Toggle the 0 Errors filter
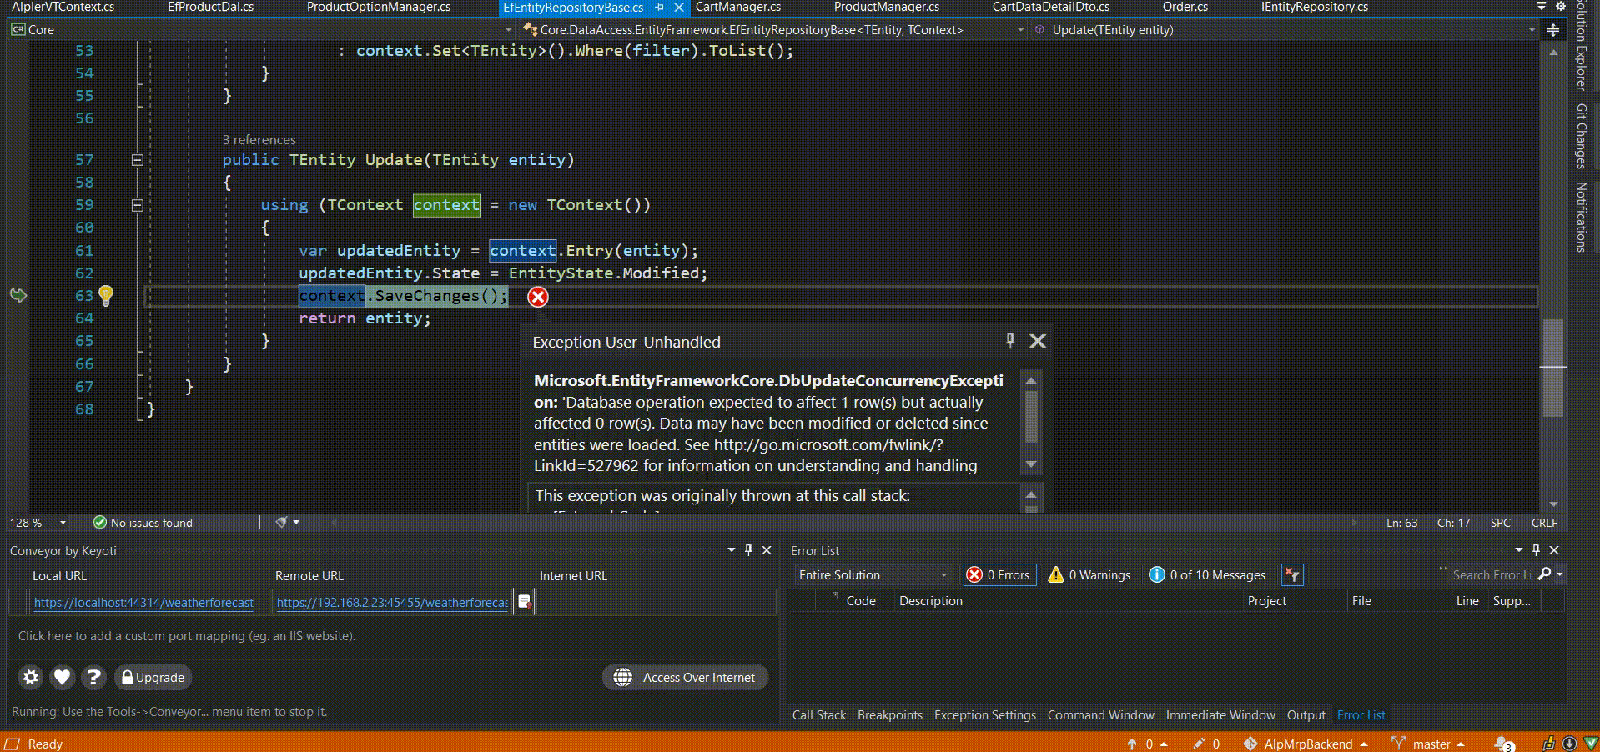Screen dimensions: 1600x752 [999, 574]
